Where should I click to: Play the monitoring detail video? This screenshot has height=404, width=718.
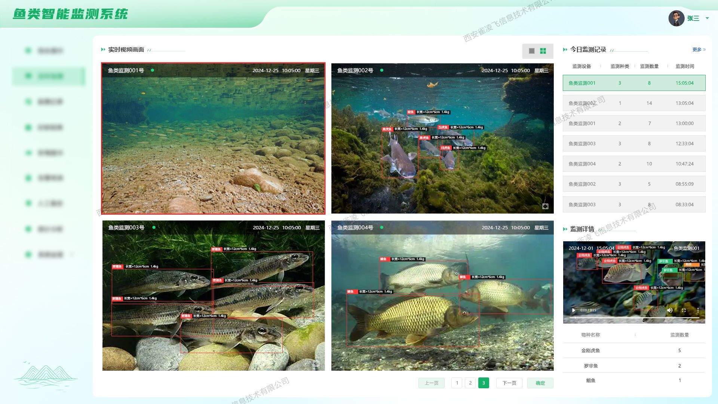click(x=574, y=310)
